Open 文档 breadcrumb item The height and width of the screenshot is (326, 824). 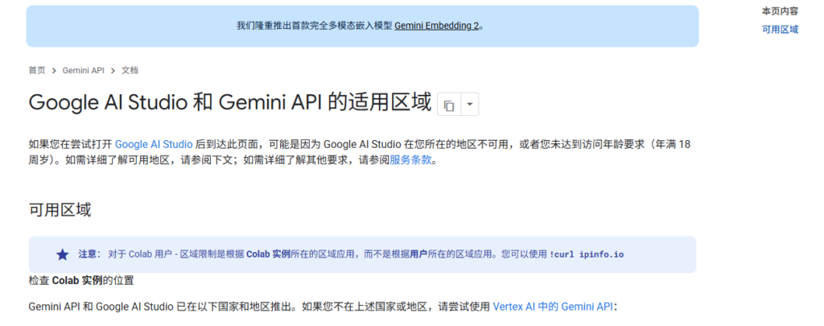[130, 71]
